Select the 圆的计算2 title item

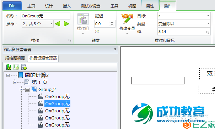[37, 75]
